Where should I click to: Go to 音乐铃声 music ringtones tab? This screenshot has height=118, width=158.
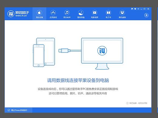(x=67, y=14)
